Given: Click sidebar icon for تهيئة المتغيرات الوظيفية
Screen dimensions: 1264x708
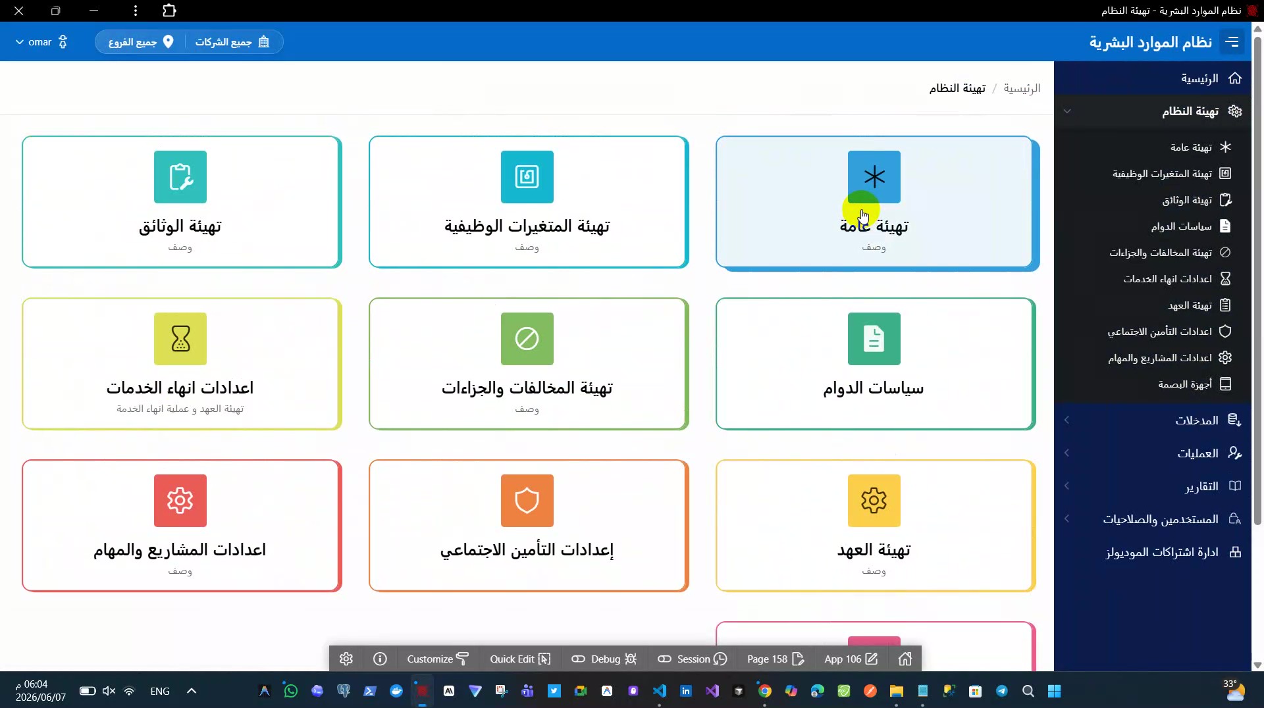Looking at the screenshot, I should click(1225, 174).
